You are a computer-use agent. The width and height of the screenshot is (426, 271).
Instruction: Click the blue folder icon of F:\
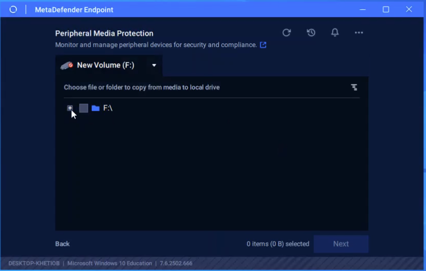tap(95, 108)
